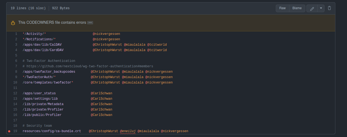The width and height of the screenshot is (347, 137).
Task: Click @ChristophWurst on the CardDAV line
Action: [x=107, y=50]
